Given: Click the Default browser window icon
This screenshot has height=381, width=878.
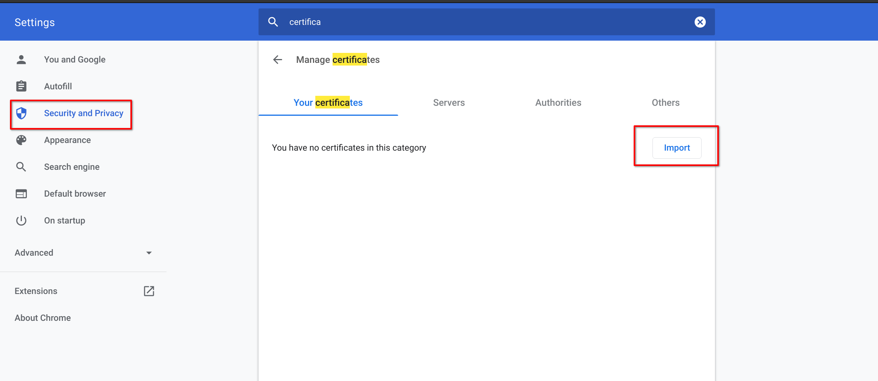Looking at the screenshot, I should point(21,194).
